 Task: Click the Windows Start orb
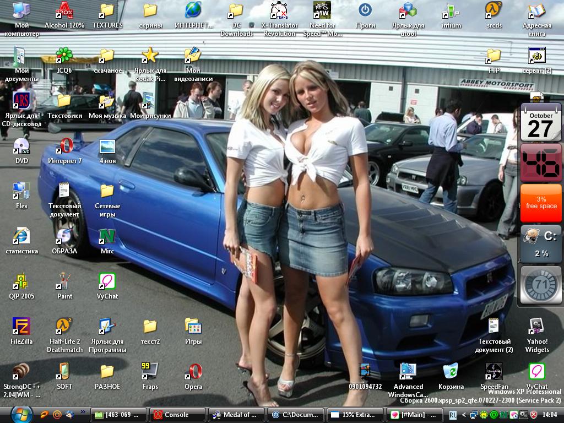pyautogui.click(x=21, y=415)
